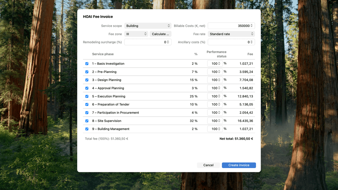Click the fee value 1.540,82
Screen dimensions: 338x190
click(246, 88)
